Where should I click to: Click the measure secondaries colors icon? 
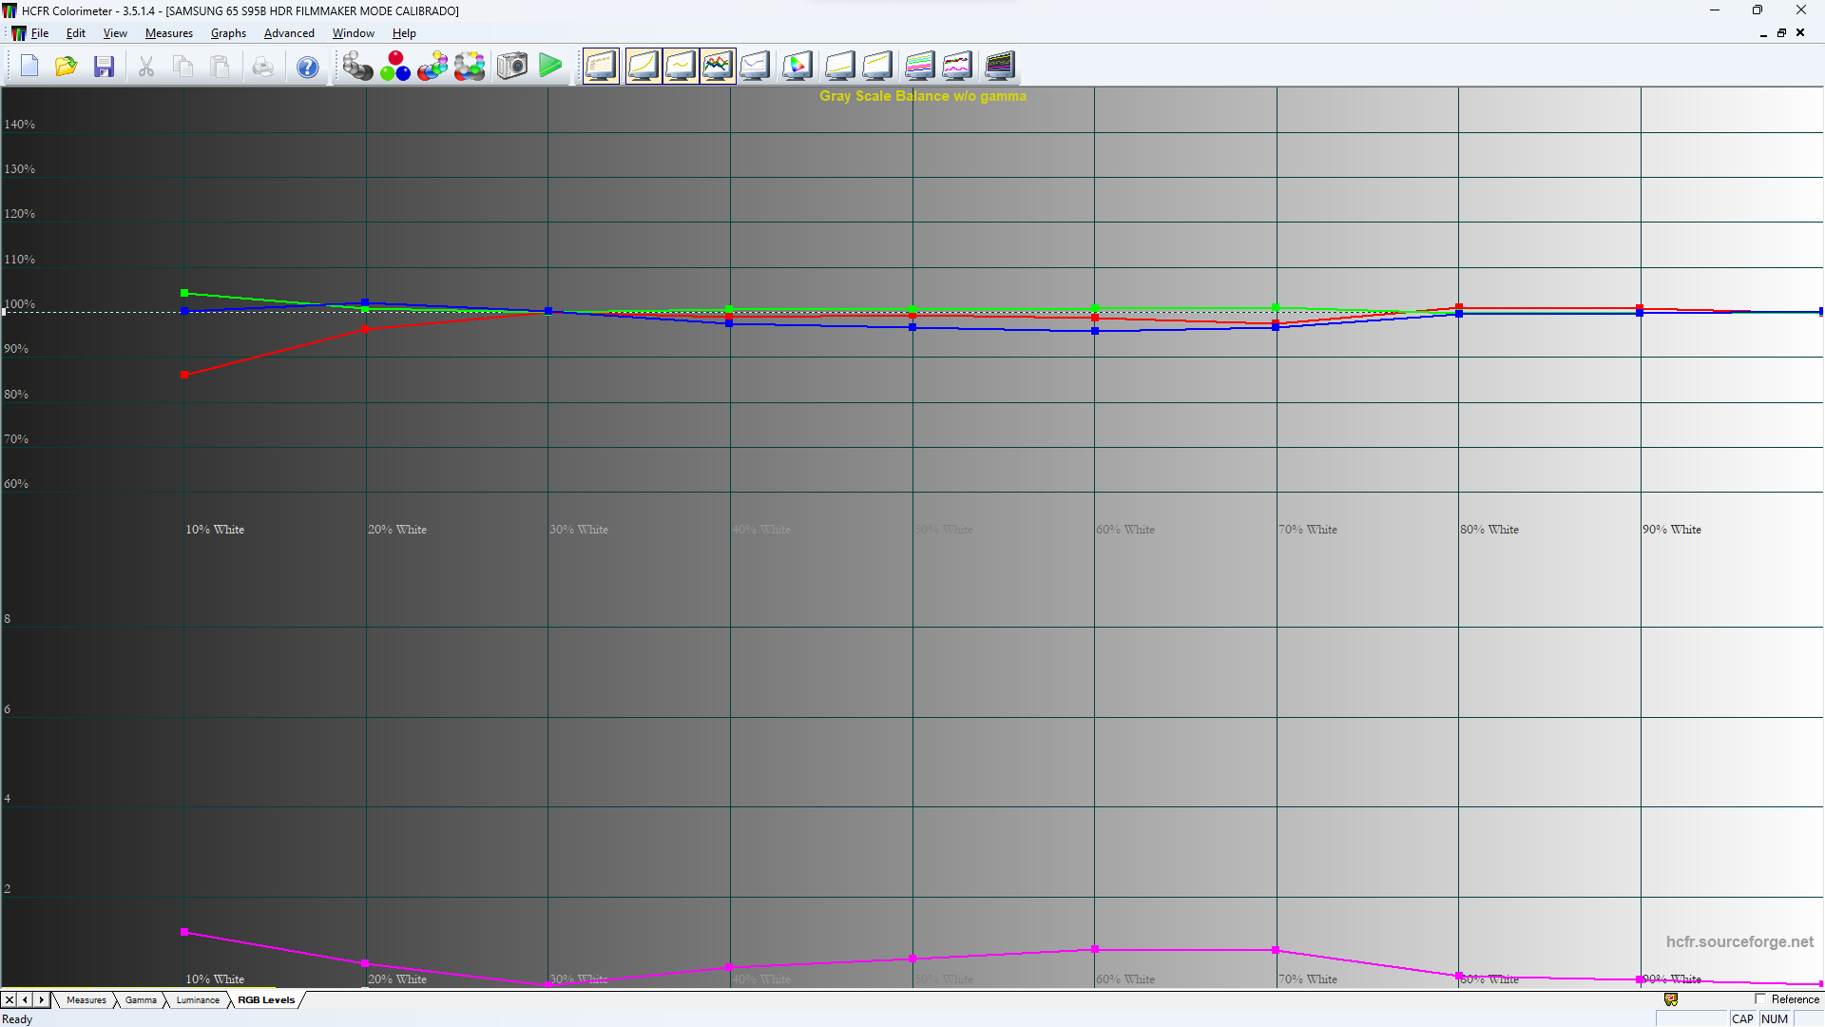click(432, 66)
